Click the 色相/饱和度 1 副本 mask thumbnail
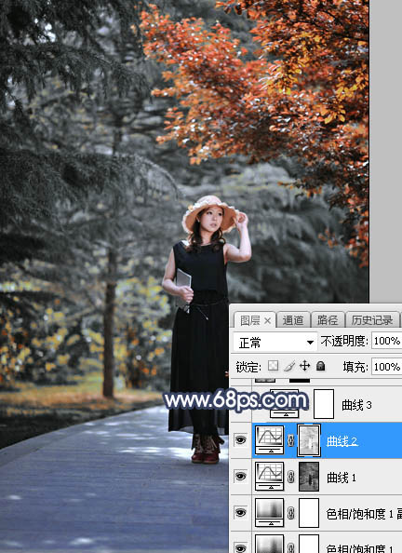402x553 pixels. click(309, 513)
